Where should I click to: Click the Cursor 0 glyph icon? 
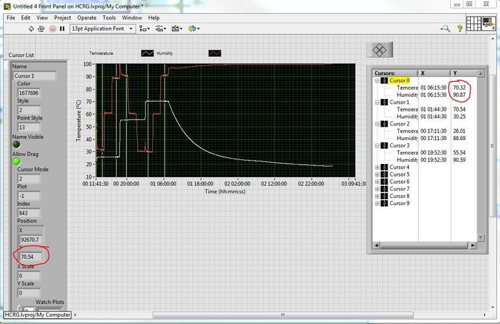pos(384,80)
